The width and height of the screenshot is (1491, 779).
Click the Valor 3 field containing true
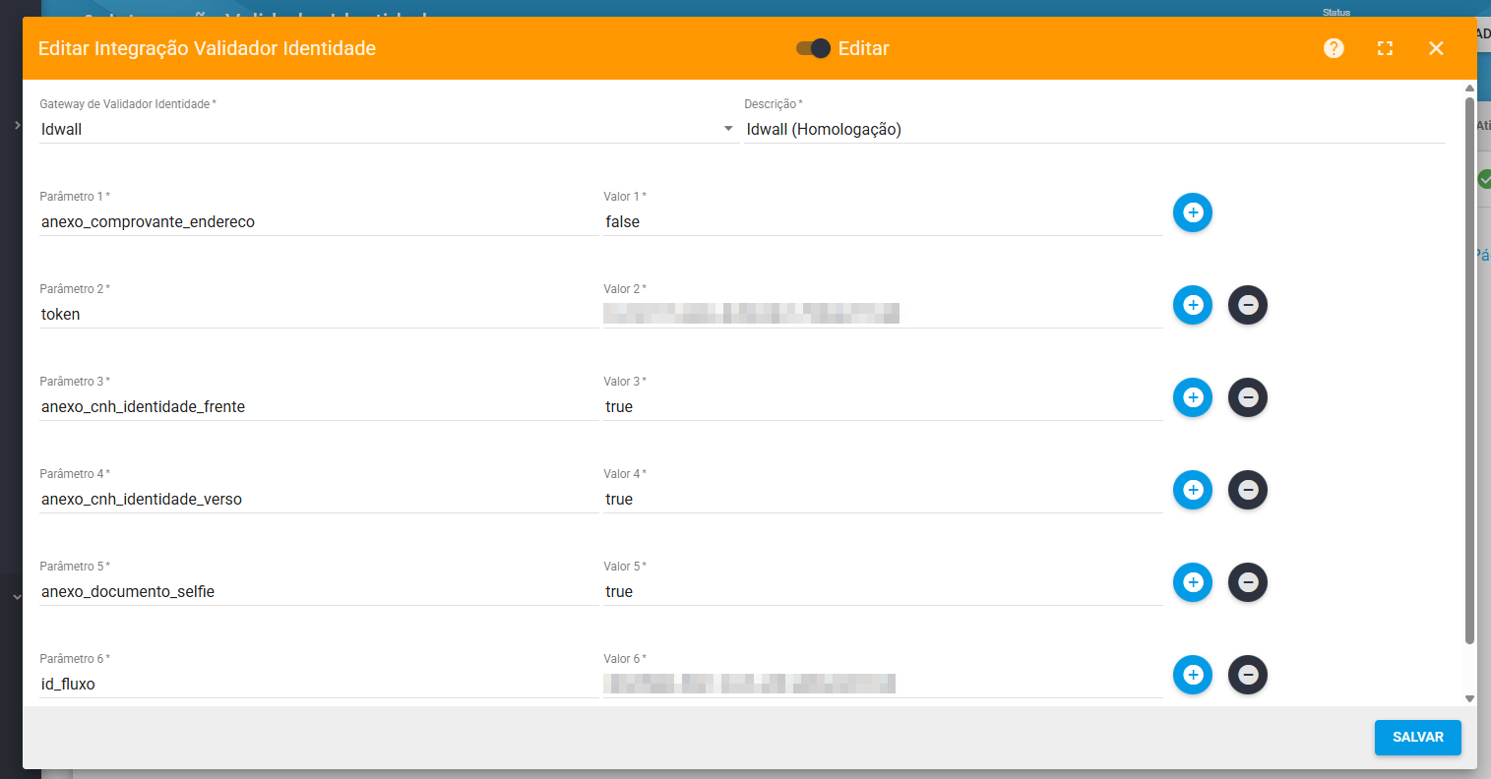coord(883,407)
